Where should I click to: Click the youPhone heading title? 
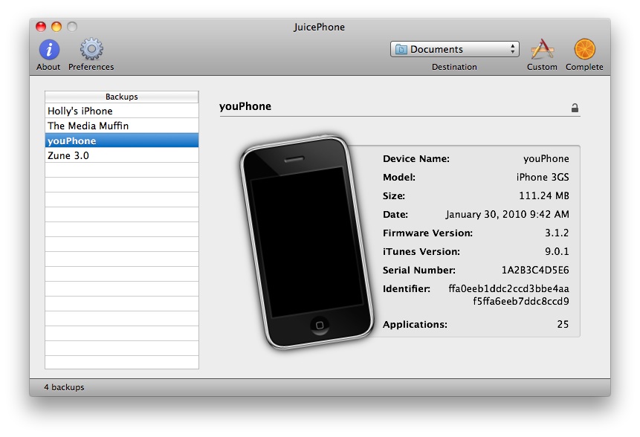245,106
